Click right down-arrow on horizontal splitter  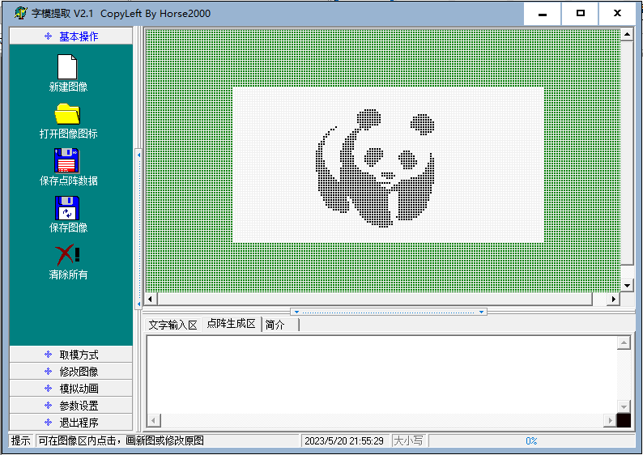pos(481,312)
